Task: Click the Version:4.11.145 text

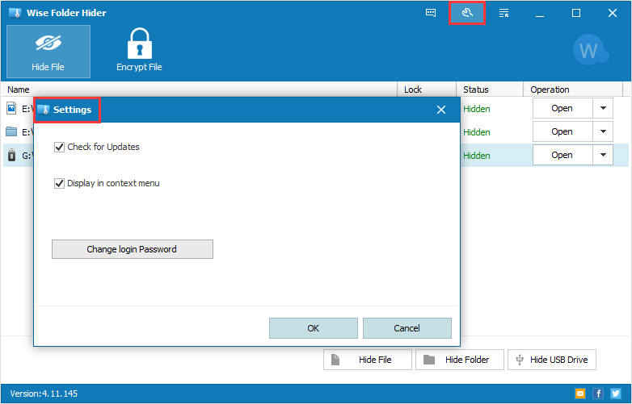Action: [44, 394]
